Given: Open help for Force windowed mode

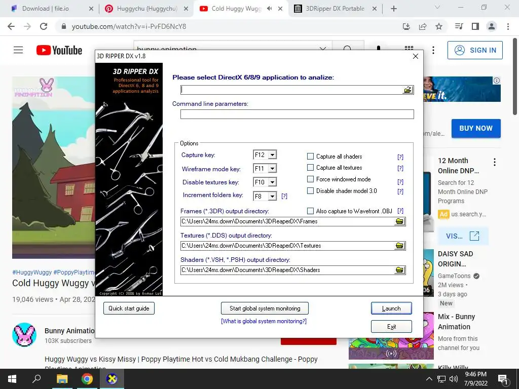Looking at the screenshot, I should click(x=400, y=182).
